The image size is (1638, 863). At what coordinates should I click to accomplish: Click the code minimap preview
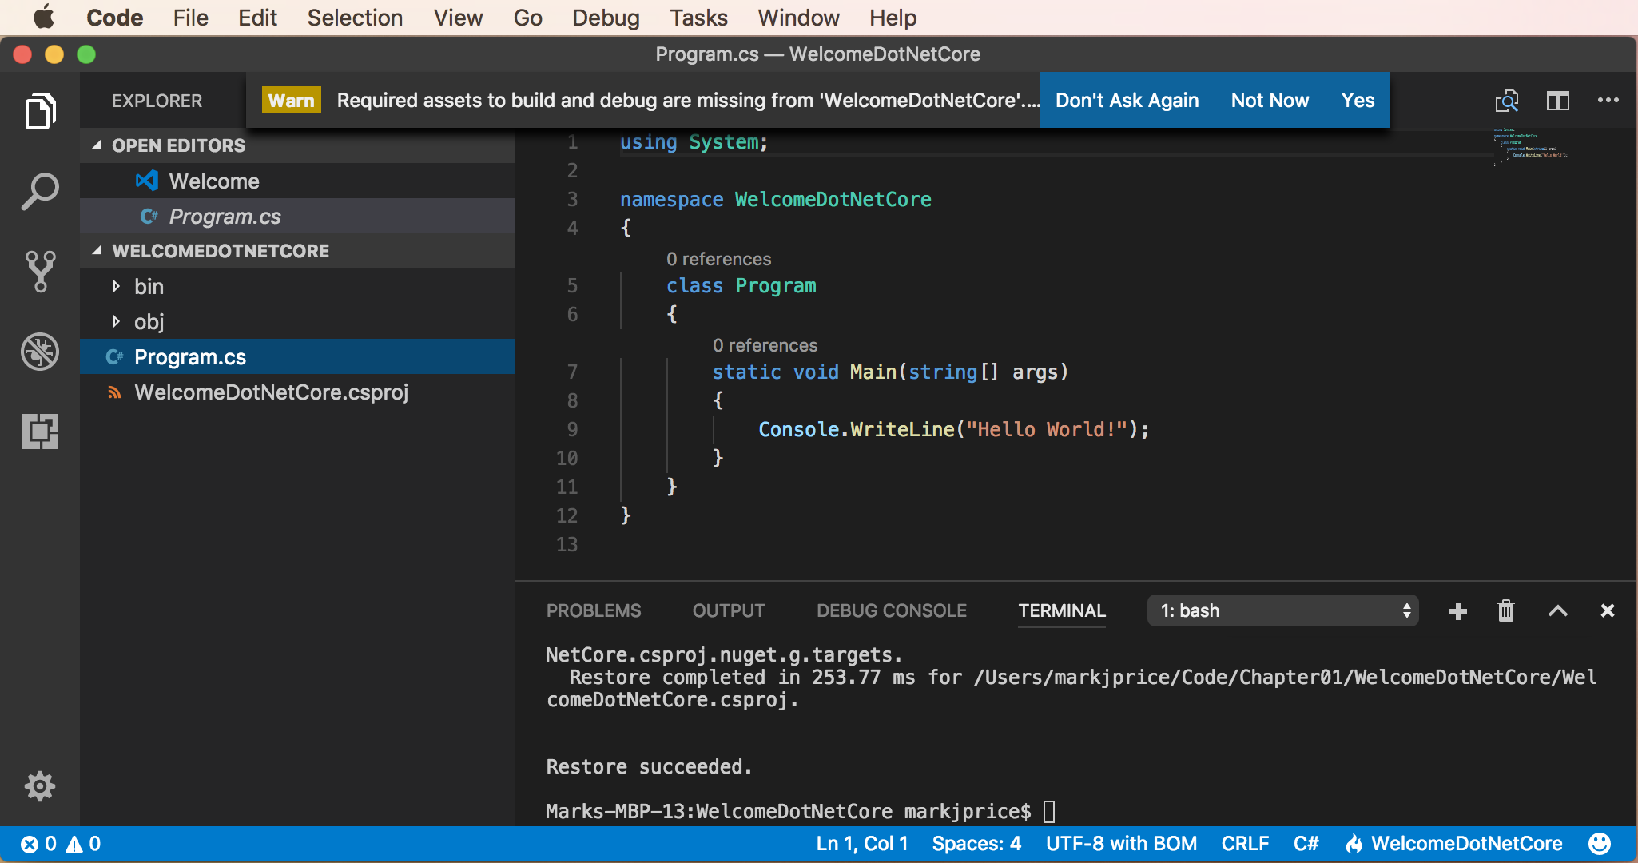pyautogui.click(x=1530, y=147)
